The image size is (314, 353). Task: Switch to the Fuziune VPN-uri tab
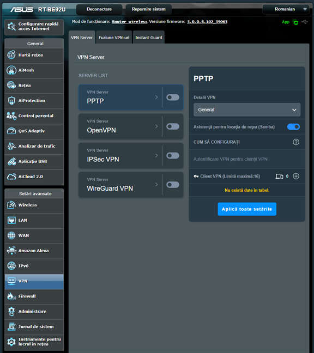tap(114, 38)
